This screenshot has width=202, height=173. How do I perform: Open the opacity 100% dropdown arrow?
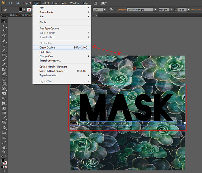pyautogui.click(x=104, y=10)
